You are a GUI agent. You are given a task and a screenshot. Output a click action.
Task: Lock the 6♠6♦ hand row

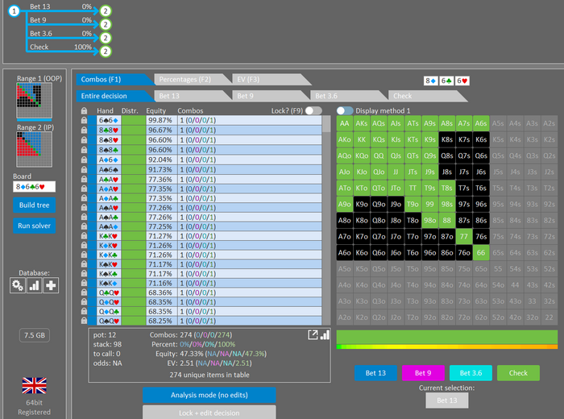point(84,121)
